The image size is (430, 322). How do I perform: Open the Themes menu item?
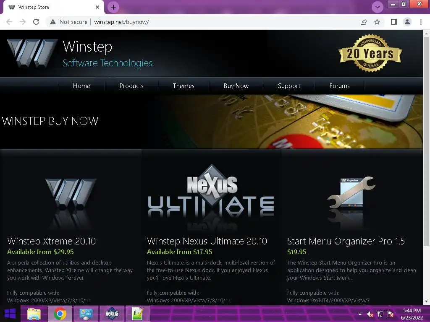[x=184, y=86]
